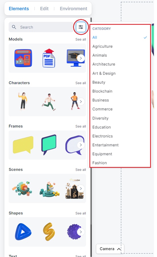
Task: Show more Models with the arrow
Action: [x=81, y=58]
